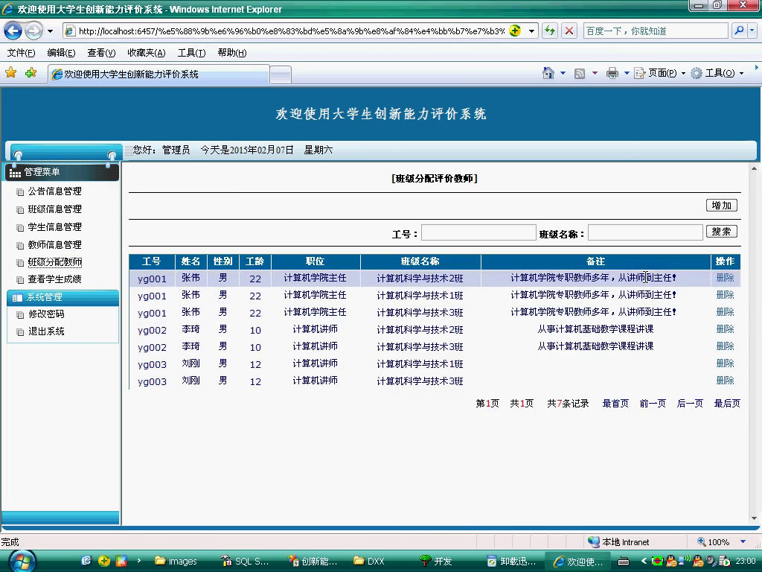The height and width of the screenshot is (572, 762).
Task: Go to 最后页 pagination link
Action: tap(727, 403)
